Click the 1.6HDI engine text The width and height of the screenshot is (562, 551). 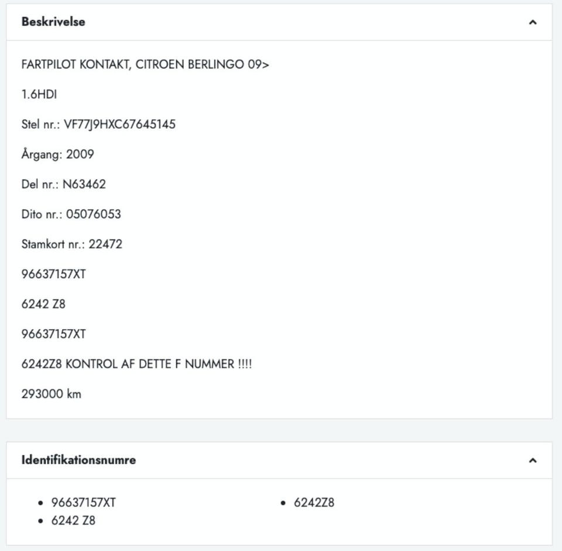(x=39, y=94)
